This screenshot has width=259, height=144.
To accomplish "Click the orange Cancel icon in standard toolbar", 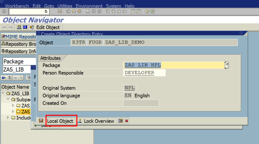I will tap(80, 11).
